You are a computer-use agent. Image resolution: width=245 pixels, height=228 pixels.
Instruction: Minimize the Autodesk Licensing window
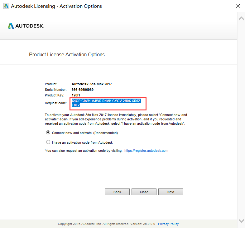tap(209, 6)
